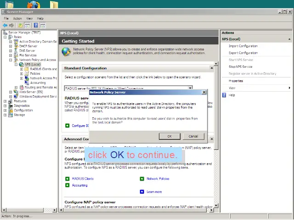Open the RADIUS Clients link
The image size is (294, 220).
click(x=83, y=179)
